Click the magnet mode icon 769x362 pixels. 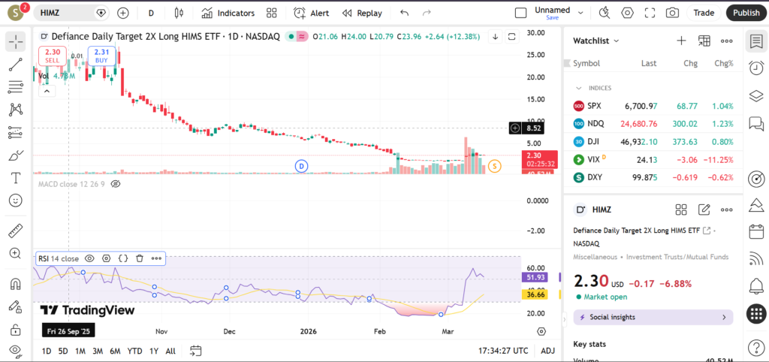point(15,284)
